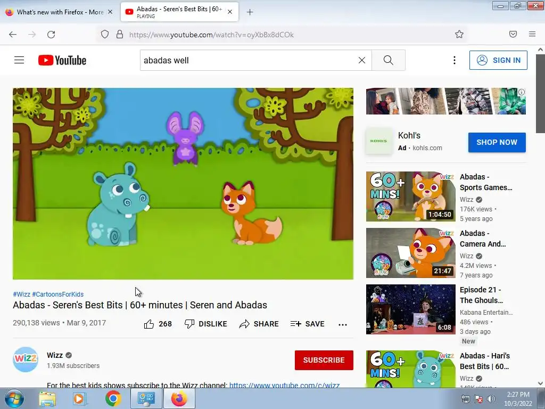Screen dimensions: 545x409
Task: Open Episode 21 The Ghouls thumbnail
Action: pyautogui.click(x=410, y=309)
